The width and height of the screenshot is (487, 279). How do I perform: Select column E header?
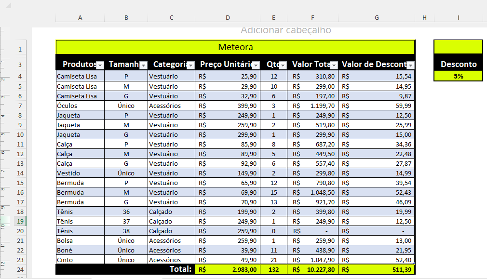(273, 18)
